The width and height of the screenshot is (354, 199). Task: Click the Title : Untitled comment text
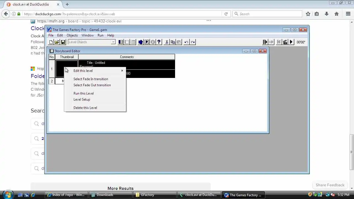tap(96, 63)
